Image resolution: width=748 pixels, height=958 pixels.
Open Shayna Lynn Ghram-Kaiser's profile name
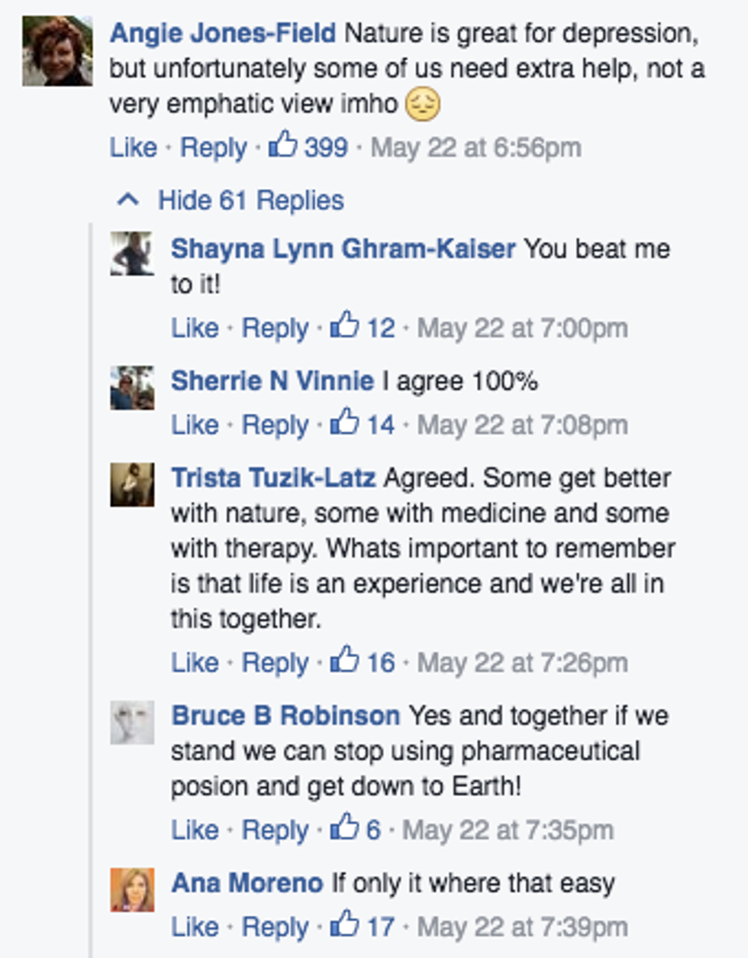[343, 248]
